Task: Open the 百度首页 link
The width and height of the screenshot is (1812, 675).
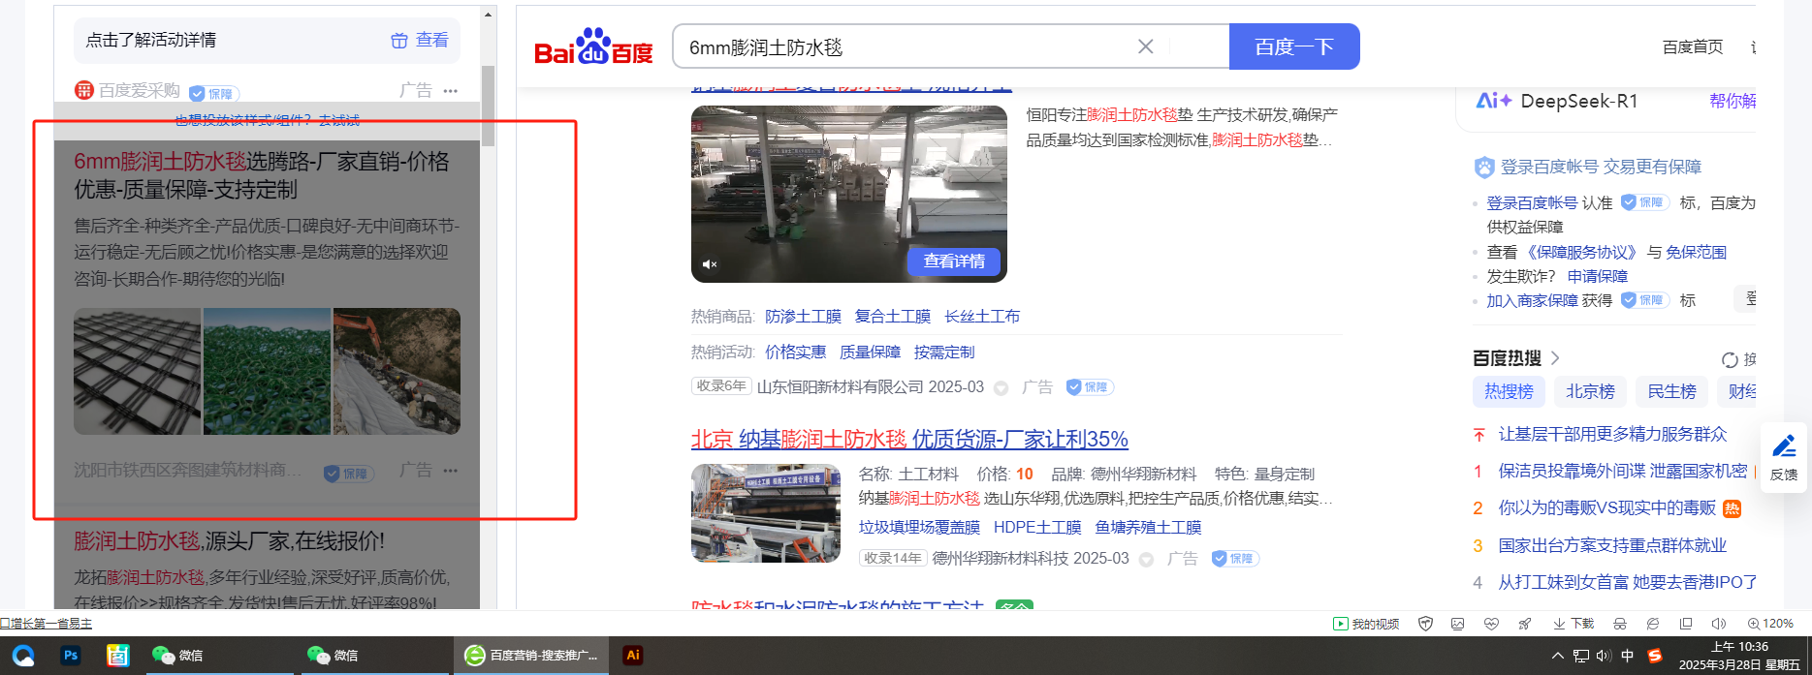Action: click(x=1693, y=46)
